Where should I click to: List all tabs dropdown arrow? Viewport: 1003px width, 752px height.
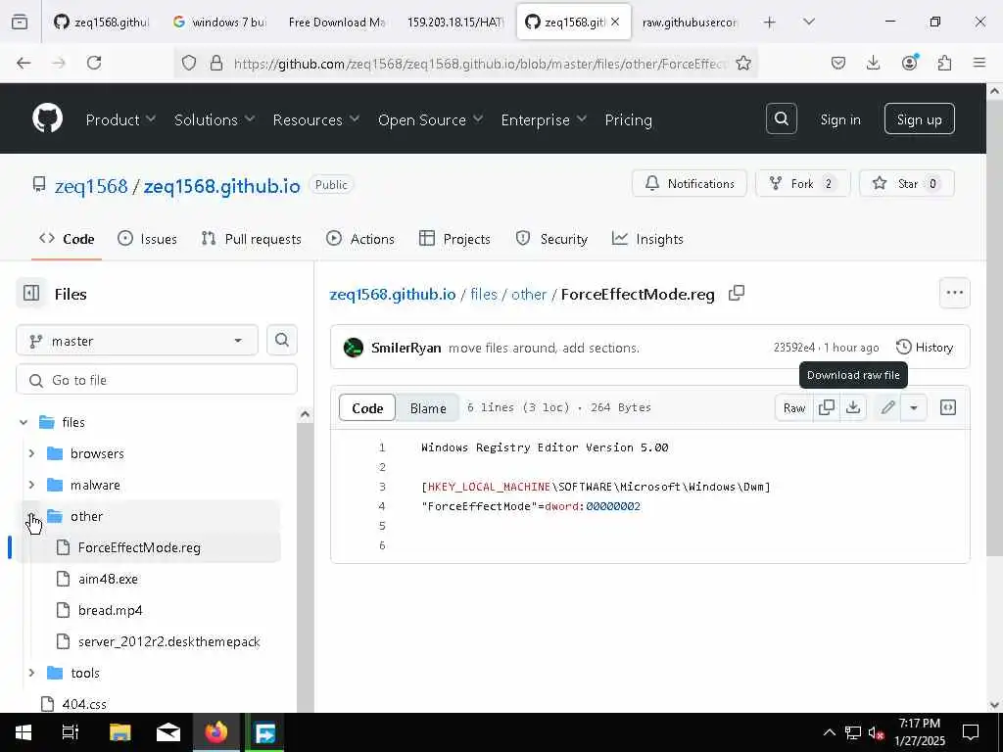(x=809, y=23)
